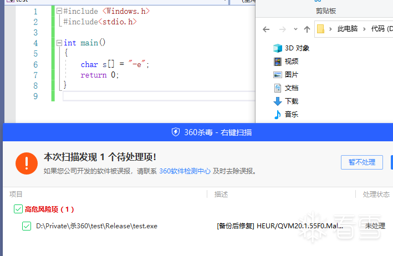
Task: Open 视频 folder in navigation pane
Action: [x=285, y=62]
